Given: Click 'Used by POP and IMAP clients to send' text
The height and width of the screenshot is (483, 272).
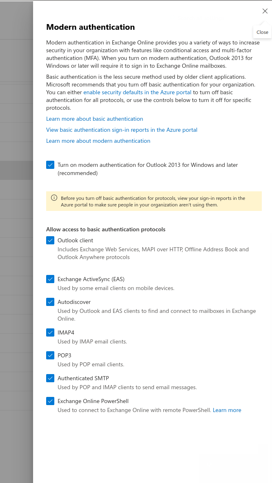Looking at the screenshot, I should pyautogui.click(x=127, y=387).
